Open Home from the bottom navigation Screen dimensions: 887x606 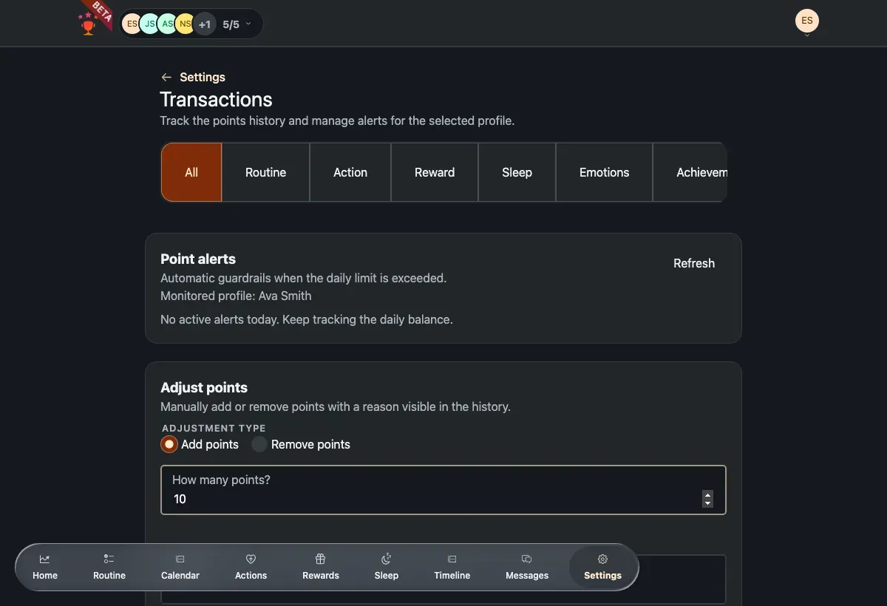[x=45, y=567]
